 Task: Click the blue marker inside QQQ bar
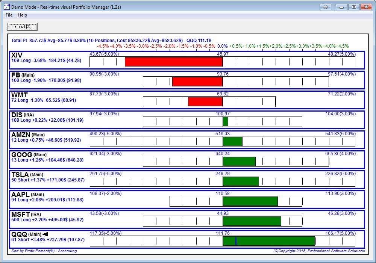click(x=236, y=241)
